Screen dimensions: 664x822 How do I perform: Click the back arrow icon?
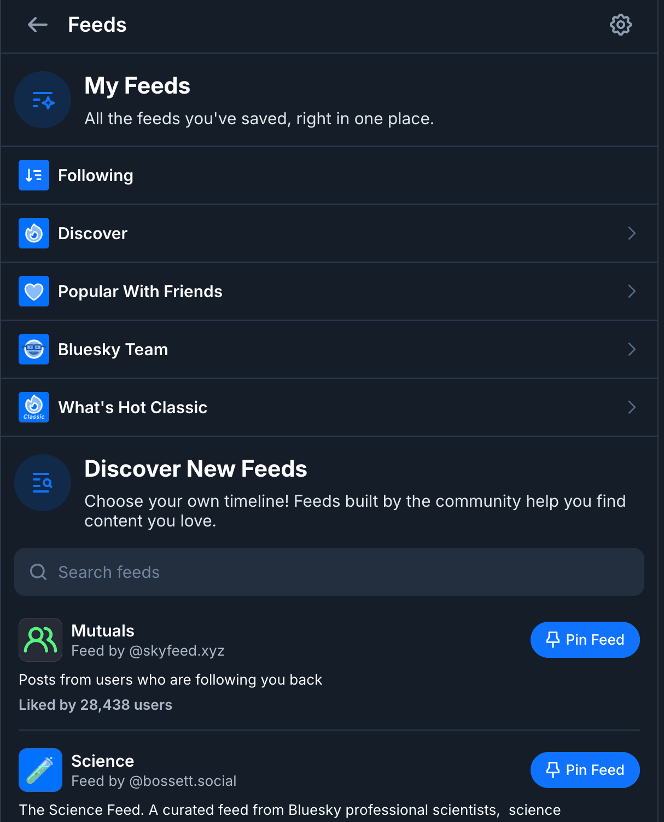[38, 25]
